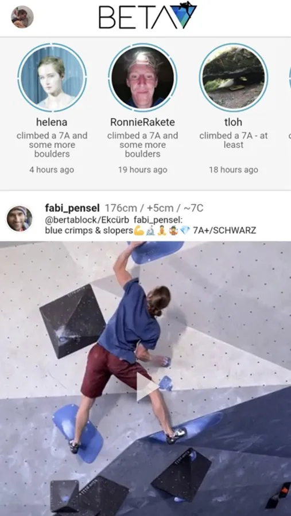291x516 pixels.
Task: Open own profile avatar in header
Action: click(x=22, y=17)
